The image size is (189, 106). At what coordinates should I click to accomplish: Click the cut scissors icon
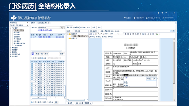pos(93,34)
